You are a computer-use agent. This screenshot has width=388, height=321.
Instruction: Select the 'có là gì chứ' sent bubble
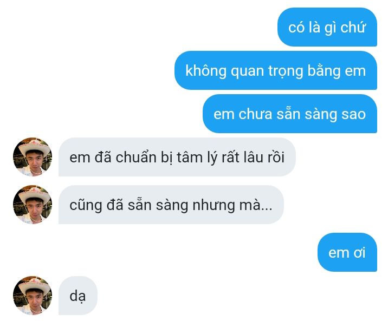click(327, 27)
